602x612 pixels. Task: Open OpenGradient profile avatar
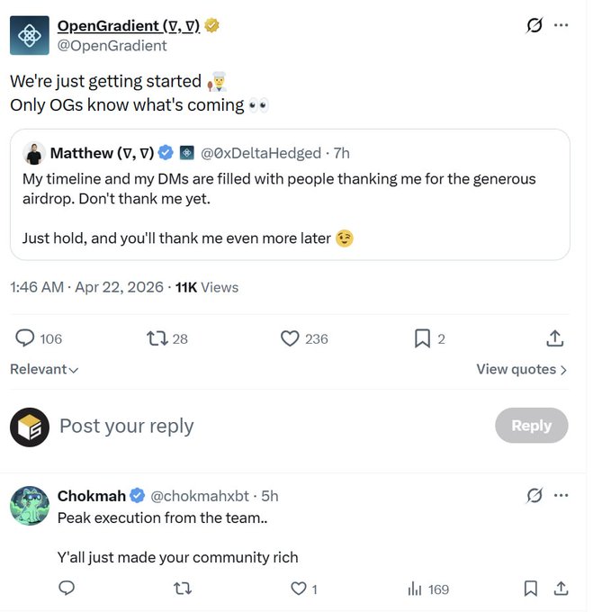pyautogui.click(x=30, y=35)
